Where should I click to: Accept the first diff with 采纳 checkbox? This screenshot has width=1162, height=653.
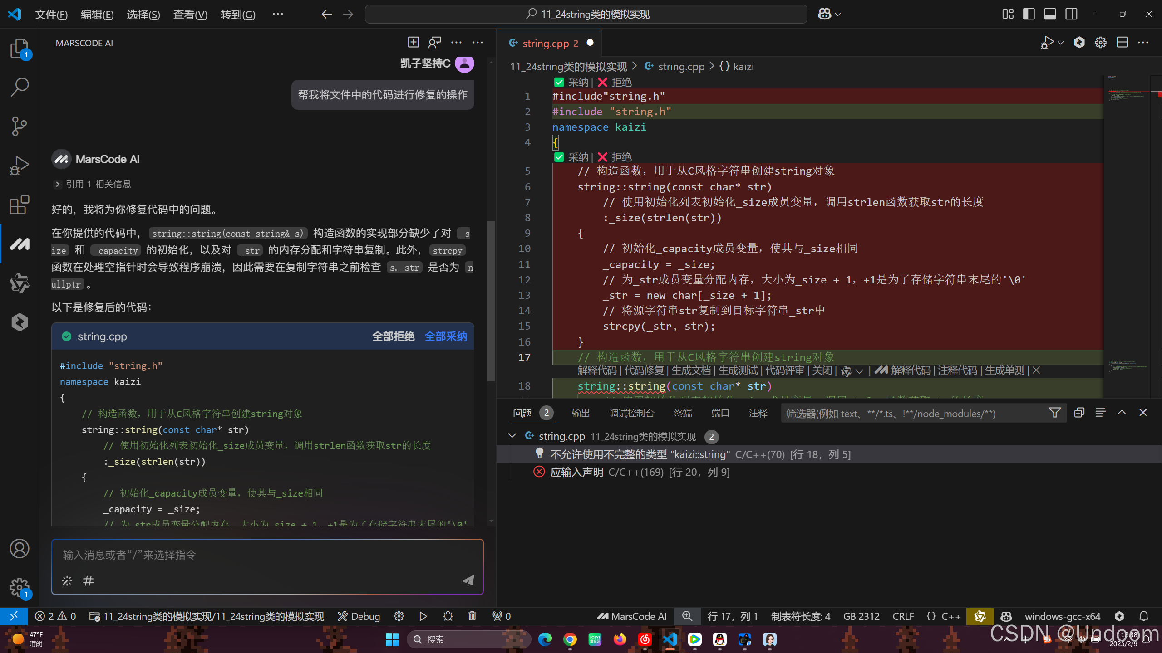559,82
